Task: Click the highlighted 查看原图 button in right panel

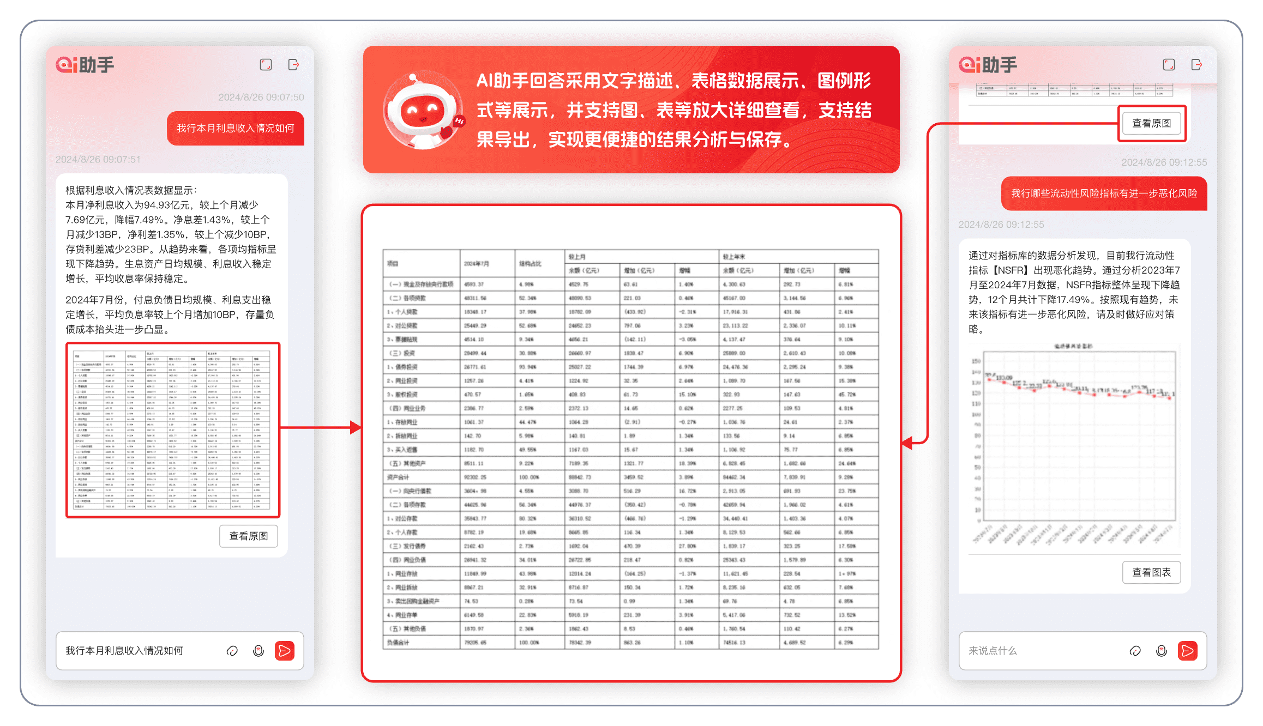Action: pyautogui.click(x=1152, y=123)
